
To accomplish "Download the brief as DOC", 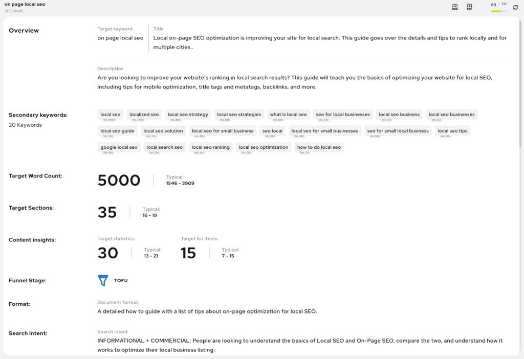I will tap(454, 7).
